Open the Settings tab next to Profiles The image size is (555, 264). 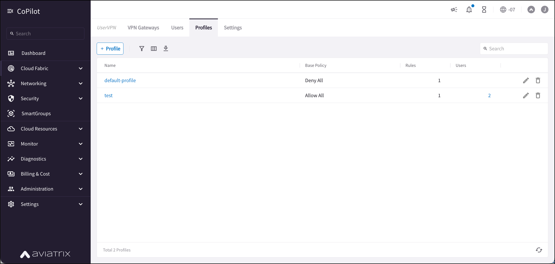pos(232,28)
